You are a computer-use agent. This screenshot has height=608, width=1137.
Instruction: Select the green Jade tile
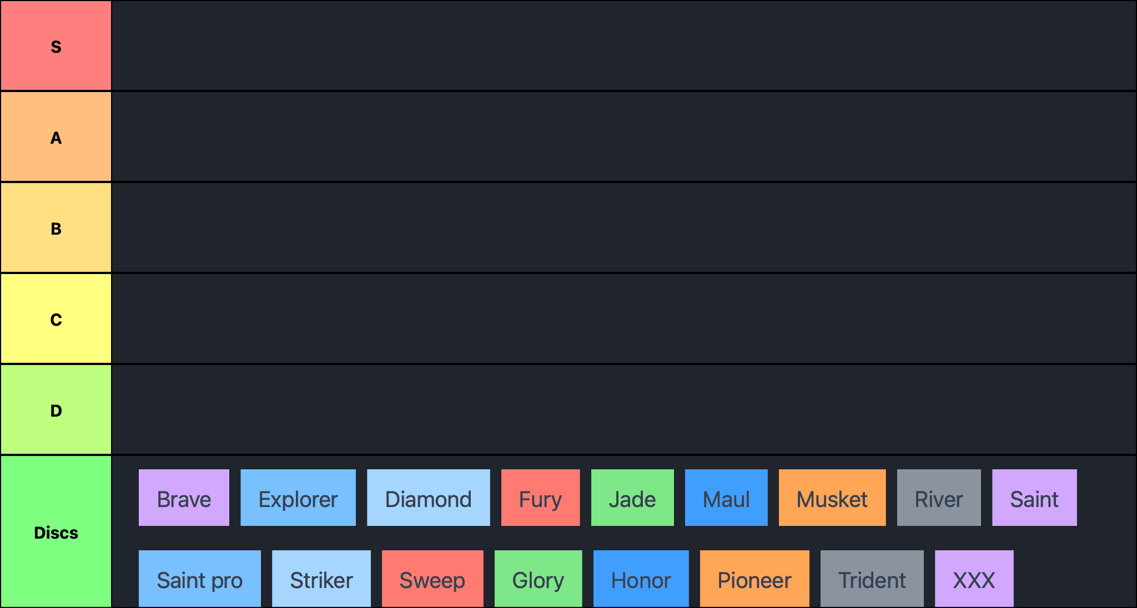pos(632,498)
